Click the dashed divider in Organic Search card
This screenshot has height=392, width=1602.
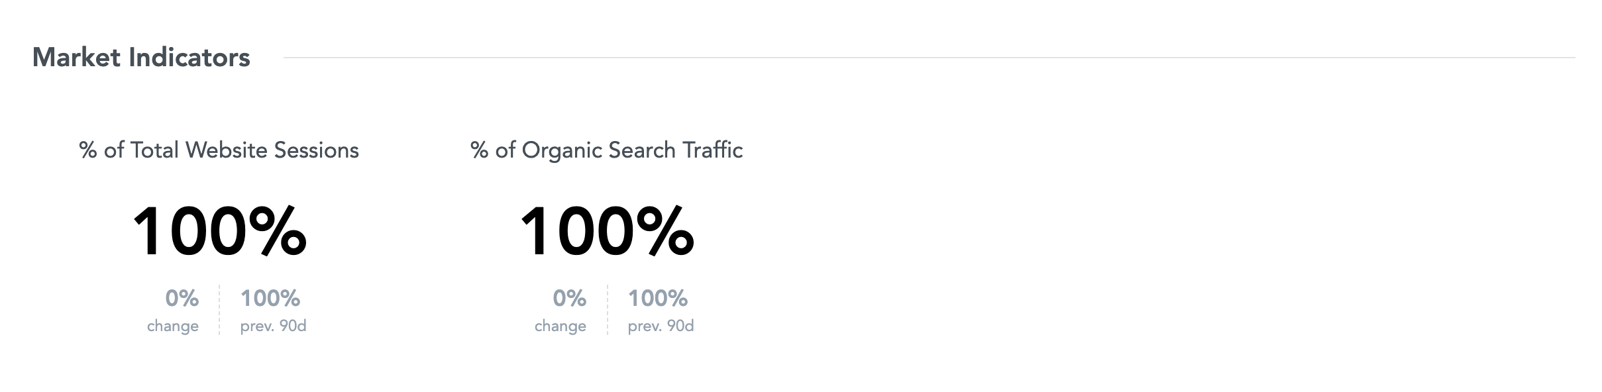[x=607, y=310]
